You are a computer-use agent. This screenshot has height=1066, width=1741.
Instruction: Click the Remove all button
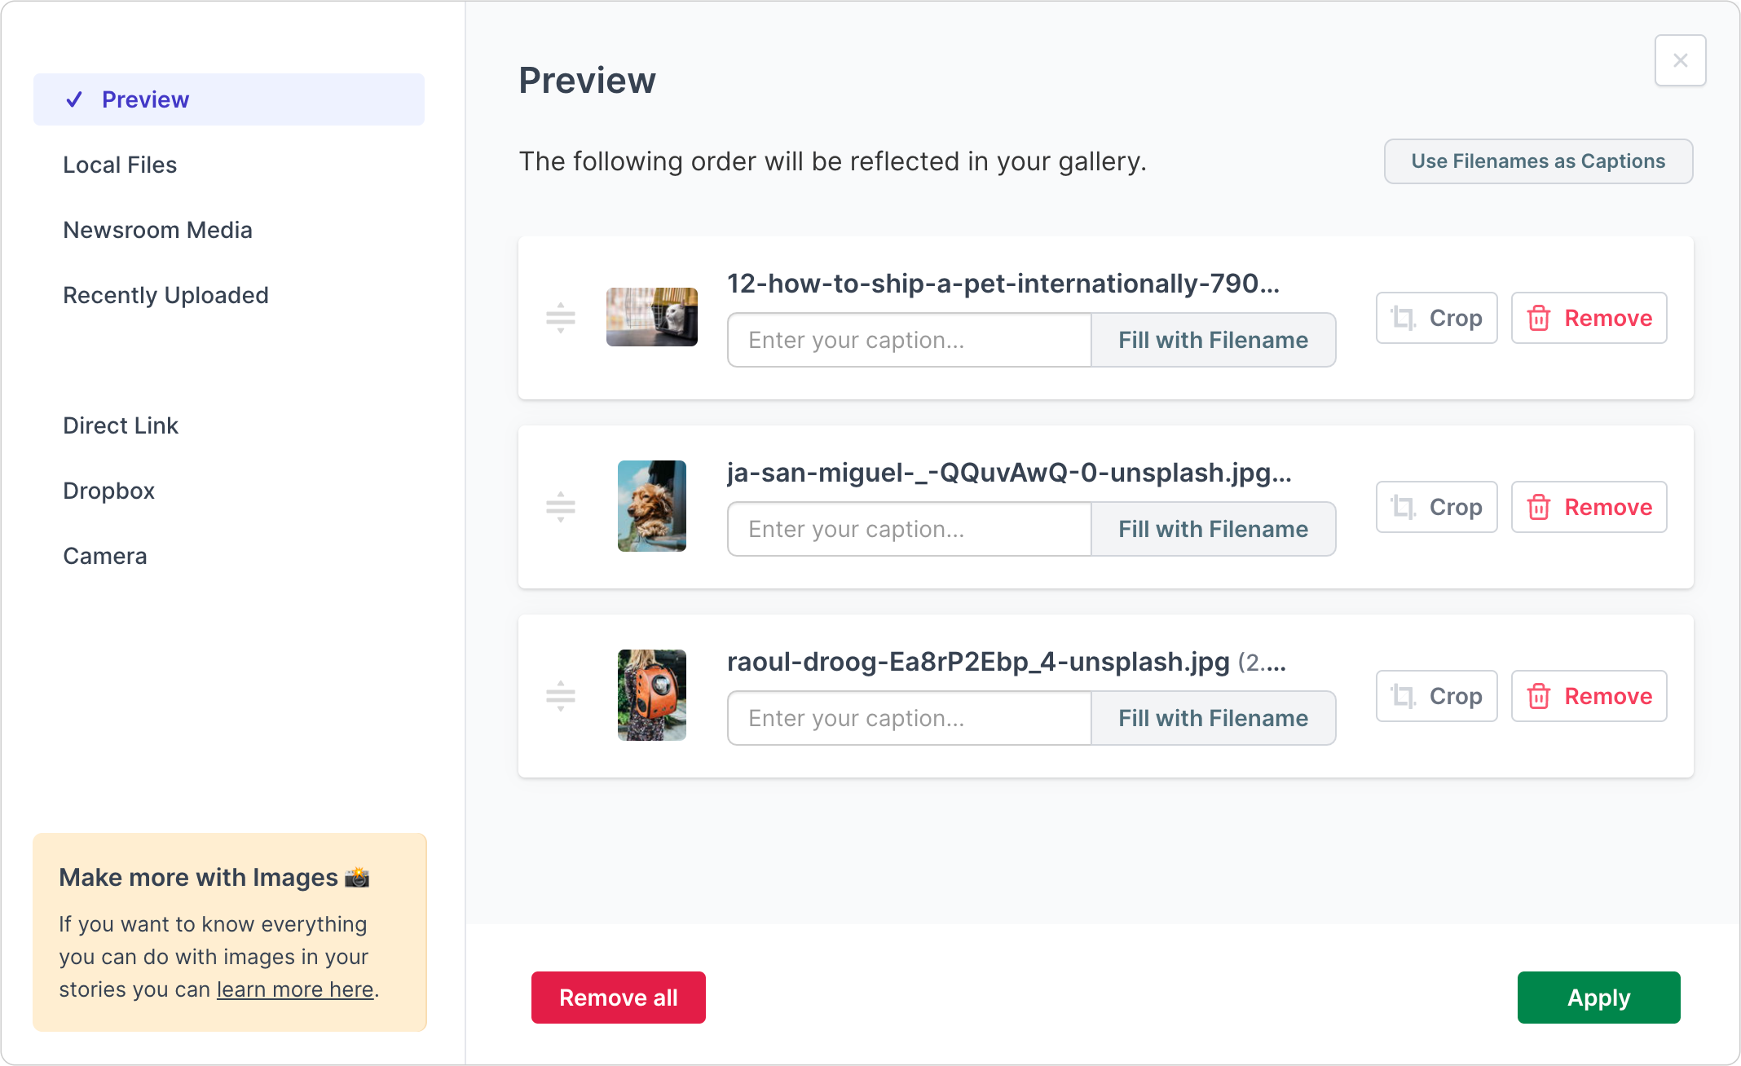click(x=619, y=998)
